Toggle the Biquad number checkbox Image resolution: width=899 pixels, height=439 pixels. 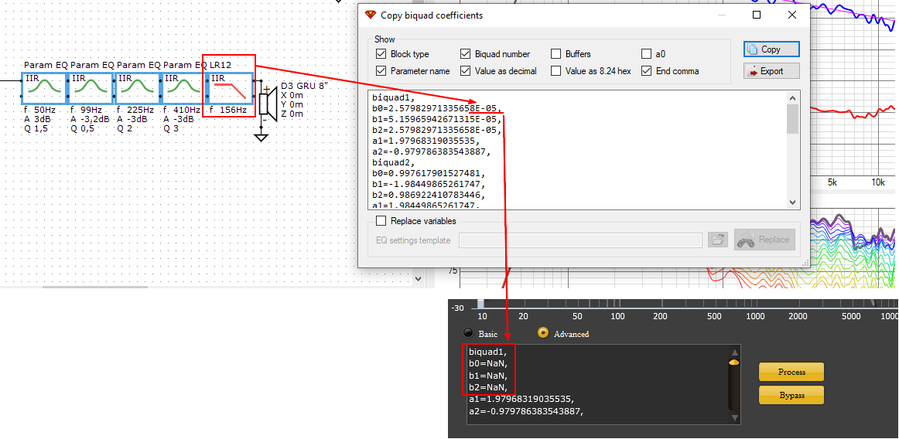click(465, 54)
